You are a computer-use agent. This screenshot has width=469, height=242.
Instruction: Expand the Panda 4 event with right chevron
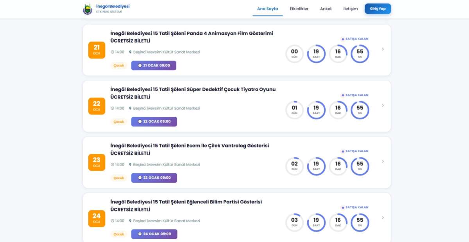coord(383,49)
